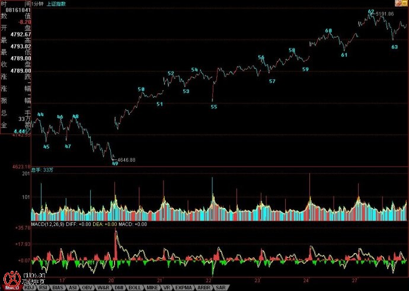Open the BIAS indicator tab
The width and height of the screenshot is (409, 291).
(x=58, y=287)
